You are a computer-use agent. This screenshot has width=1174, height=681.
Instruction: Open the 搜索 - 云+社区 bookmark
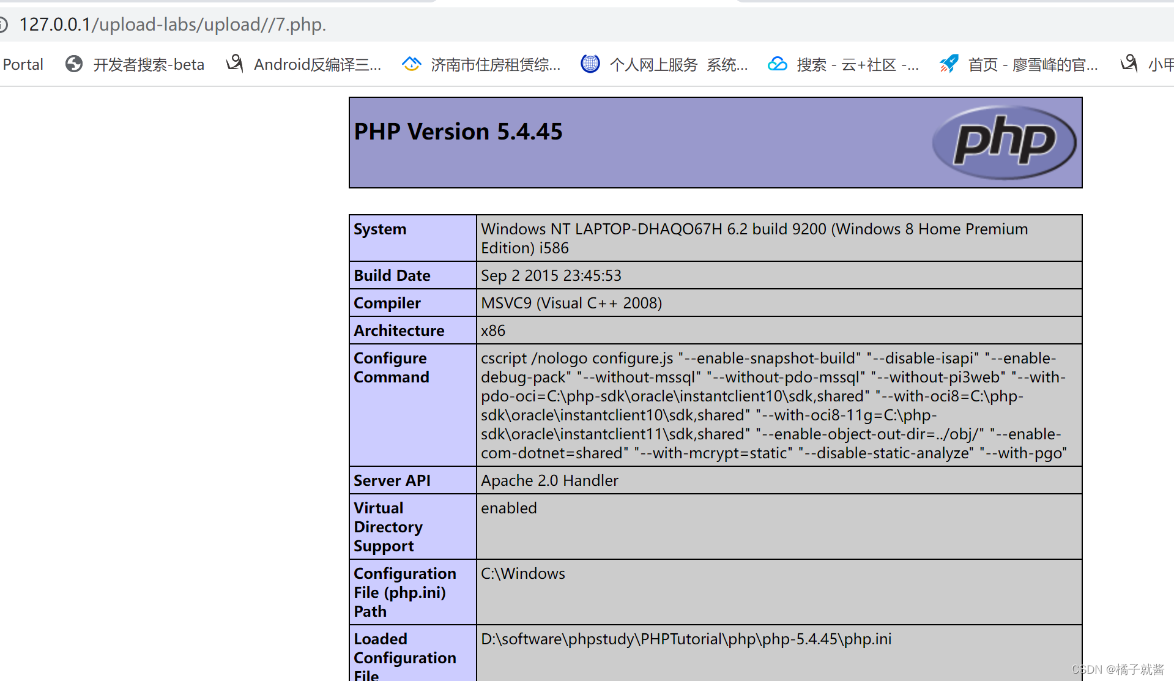point(858,64)
